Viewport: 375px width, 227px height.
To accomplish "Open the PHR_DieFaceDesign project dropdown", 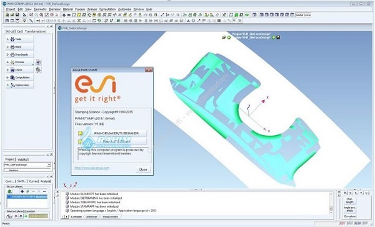I will coord(27,164).
